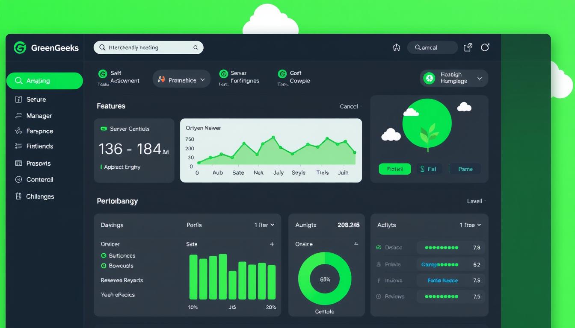The width and height of the screenshot is (575, 328).
Task: Click the green Fiotsrl button
Action: pyautogui.click(x=395, y=169)
